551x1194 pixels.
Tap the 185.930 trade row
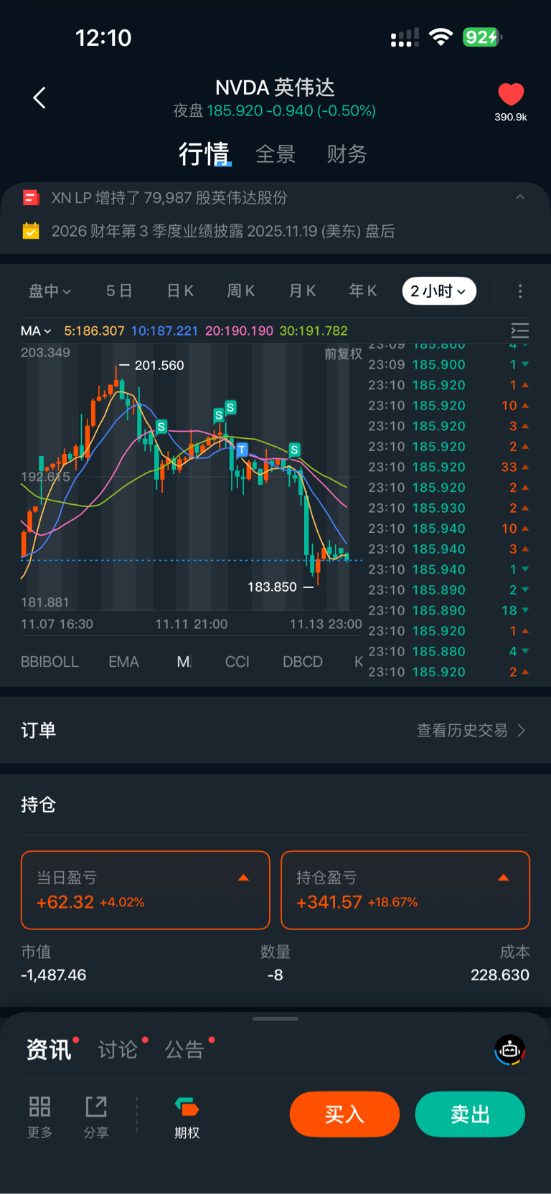[449, 508]
